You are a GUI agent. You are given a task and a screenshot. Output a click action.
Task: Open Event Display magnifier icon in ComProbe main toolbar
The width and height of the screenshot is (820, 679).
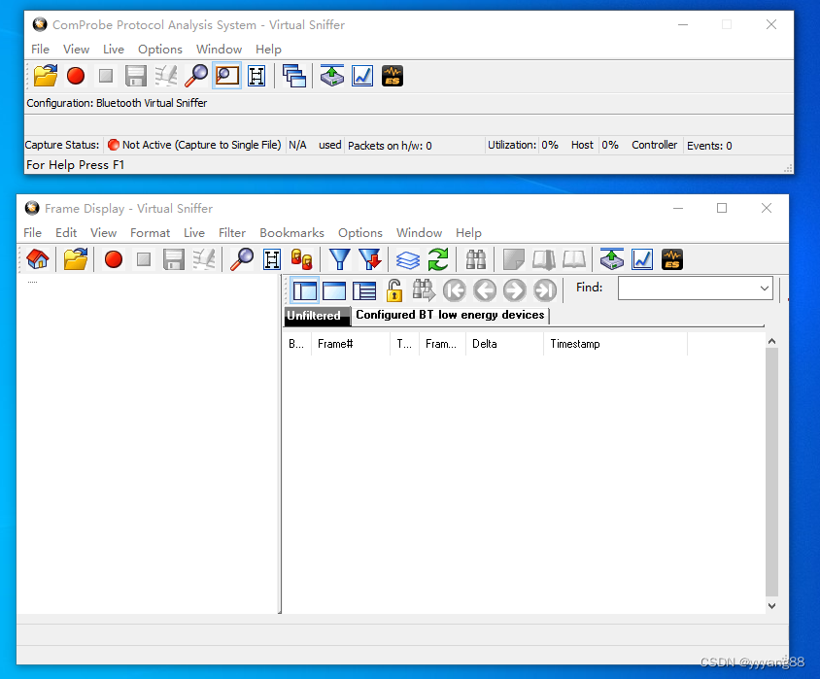coord(196,76)
